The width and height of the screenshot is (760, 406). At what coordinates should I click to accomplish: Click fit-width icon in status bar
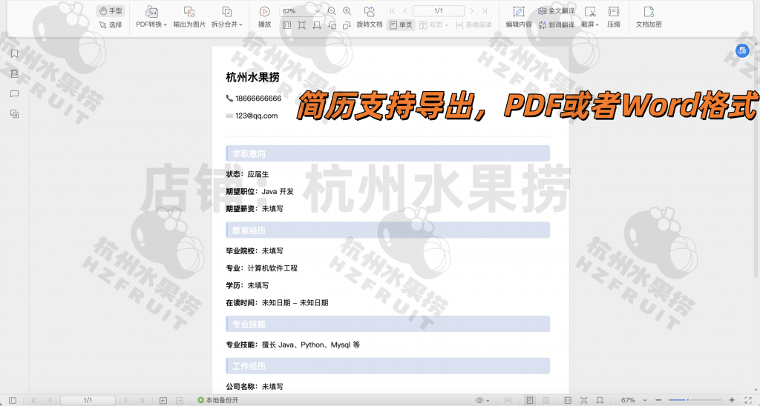coord(600,400)
